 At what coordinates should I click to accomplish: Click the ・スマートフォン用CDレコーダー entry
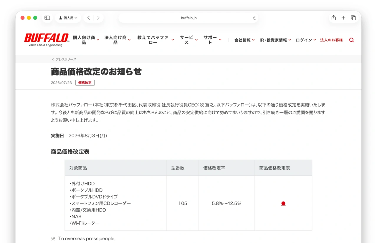click(100, 203)
